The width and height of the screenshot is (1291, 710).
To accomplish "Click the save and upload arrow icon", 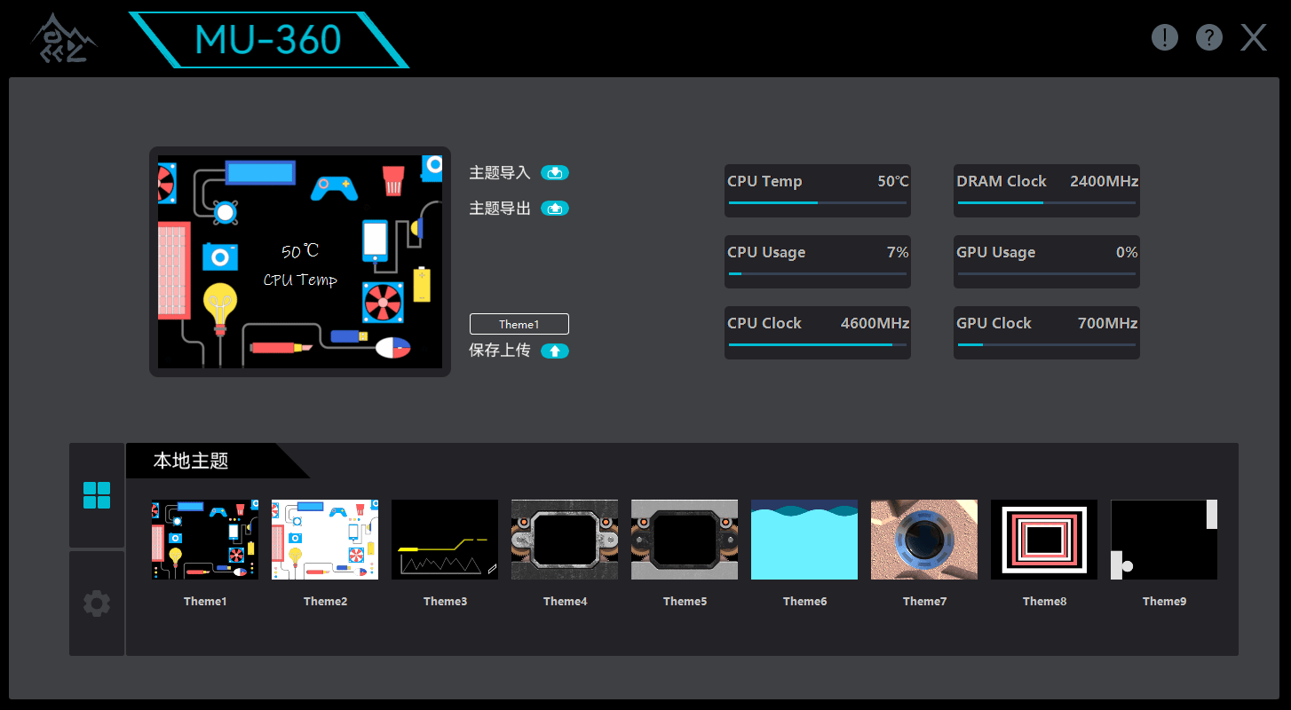I will (x=554, y=351).
